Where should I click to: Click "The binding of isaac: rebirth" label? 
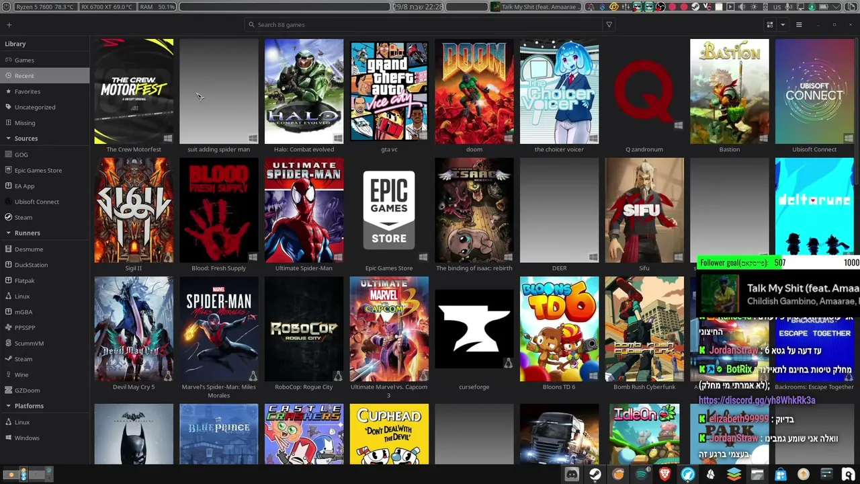474,268
